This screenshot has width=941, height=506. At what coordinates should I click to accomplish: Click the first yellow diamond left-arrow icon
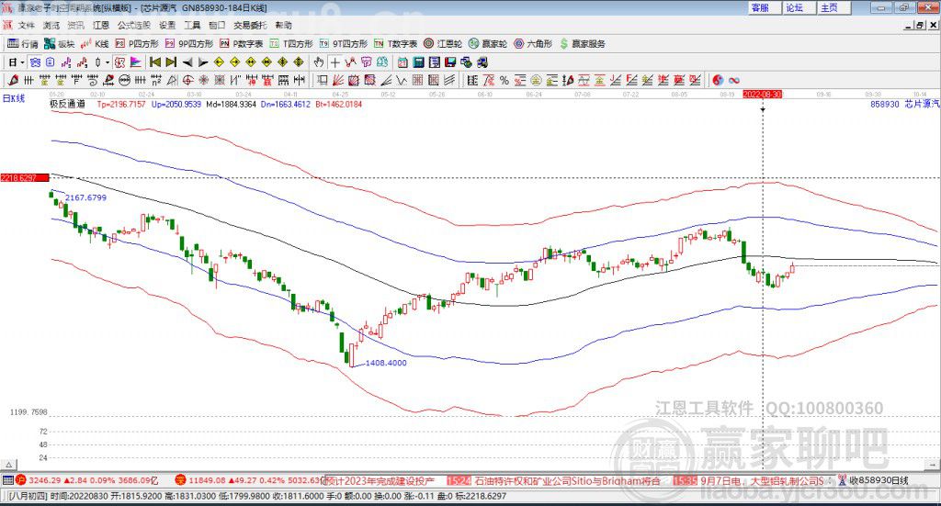pyautogui.click(x=219, y=62)
